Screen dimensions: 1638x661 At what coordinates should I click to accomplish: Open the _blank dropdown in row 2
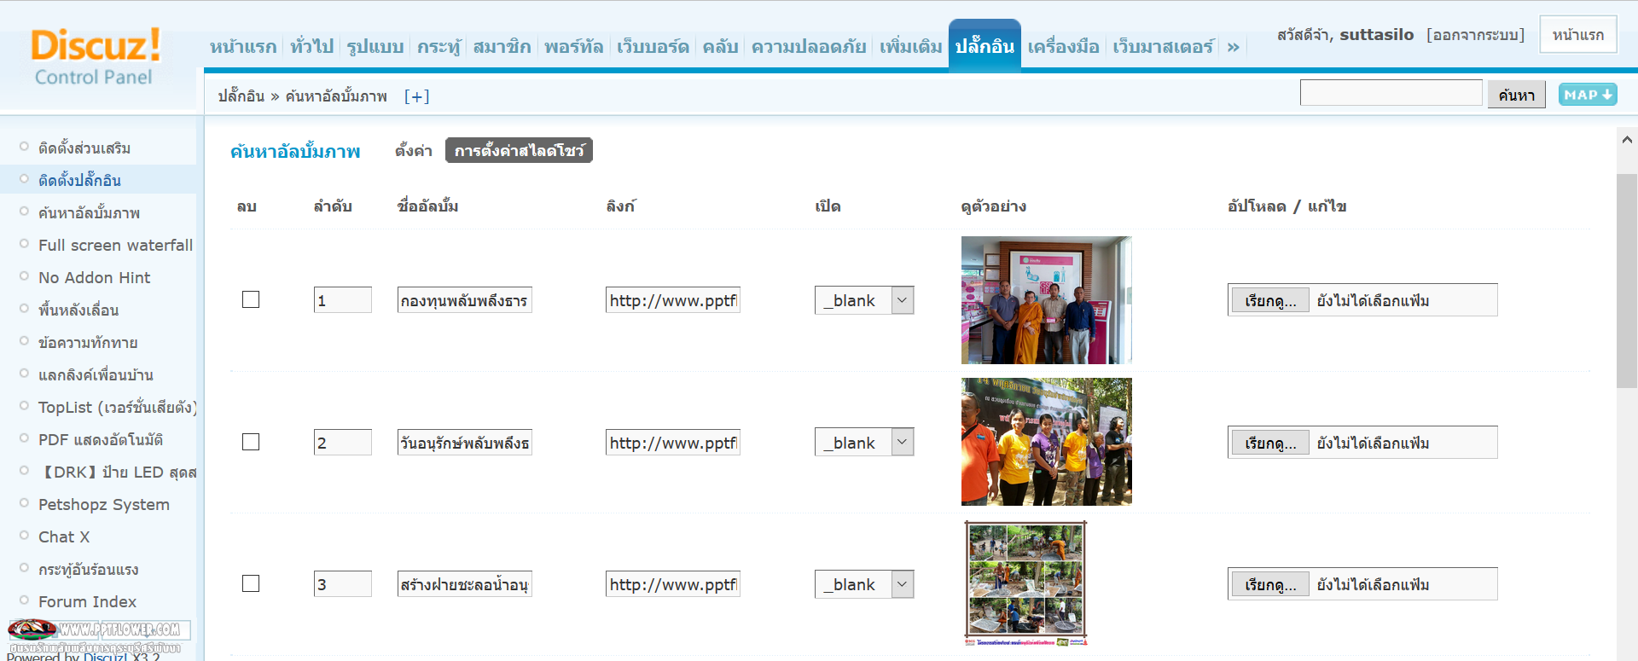pyautogui.click(x=863, y=442)
